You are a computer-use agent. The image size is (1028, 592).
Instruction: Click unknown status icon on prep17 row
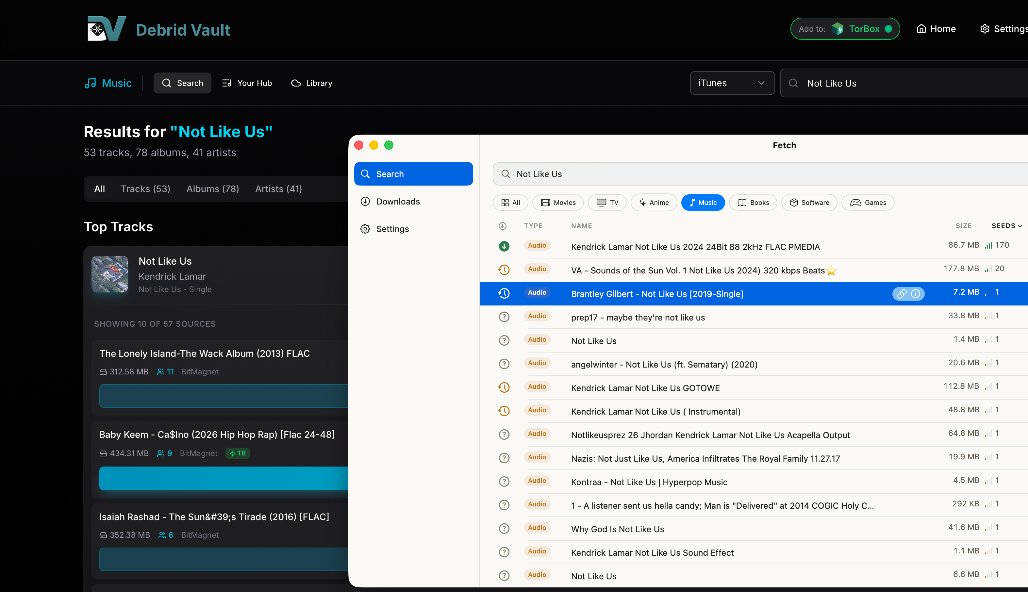pyautogui.click(x=504, y=317)
